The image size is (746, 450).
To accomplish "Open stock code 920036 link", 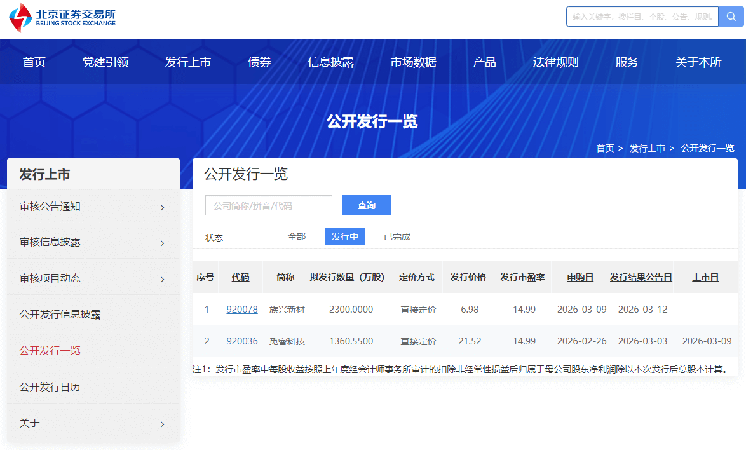I will pos(242,341).
